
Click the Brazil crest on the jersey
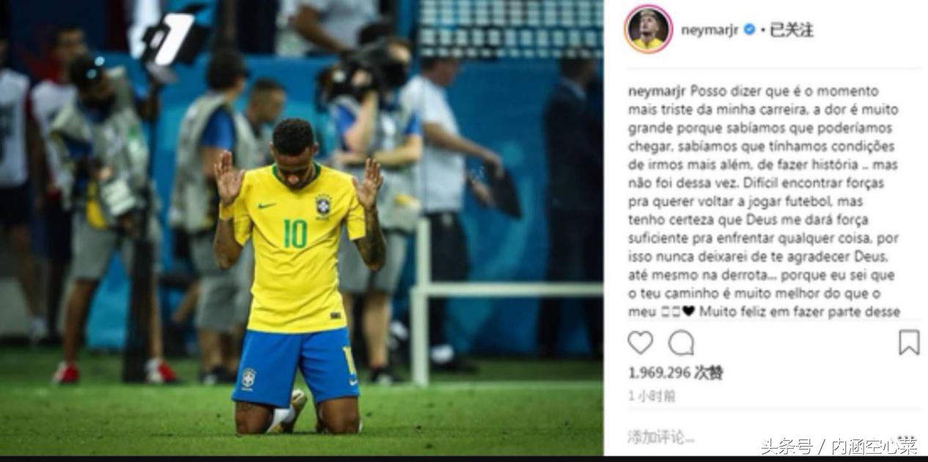323,205
